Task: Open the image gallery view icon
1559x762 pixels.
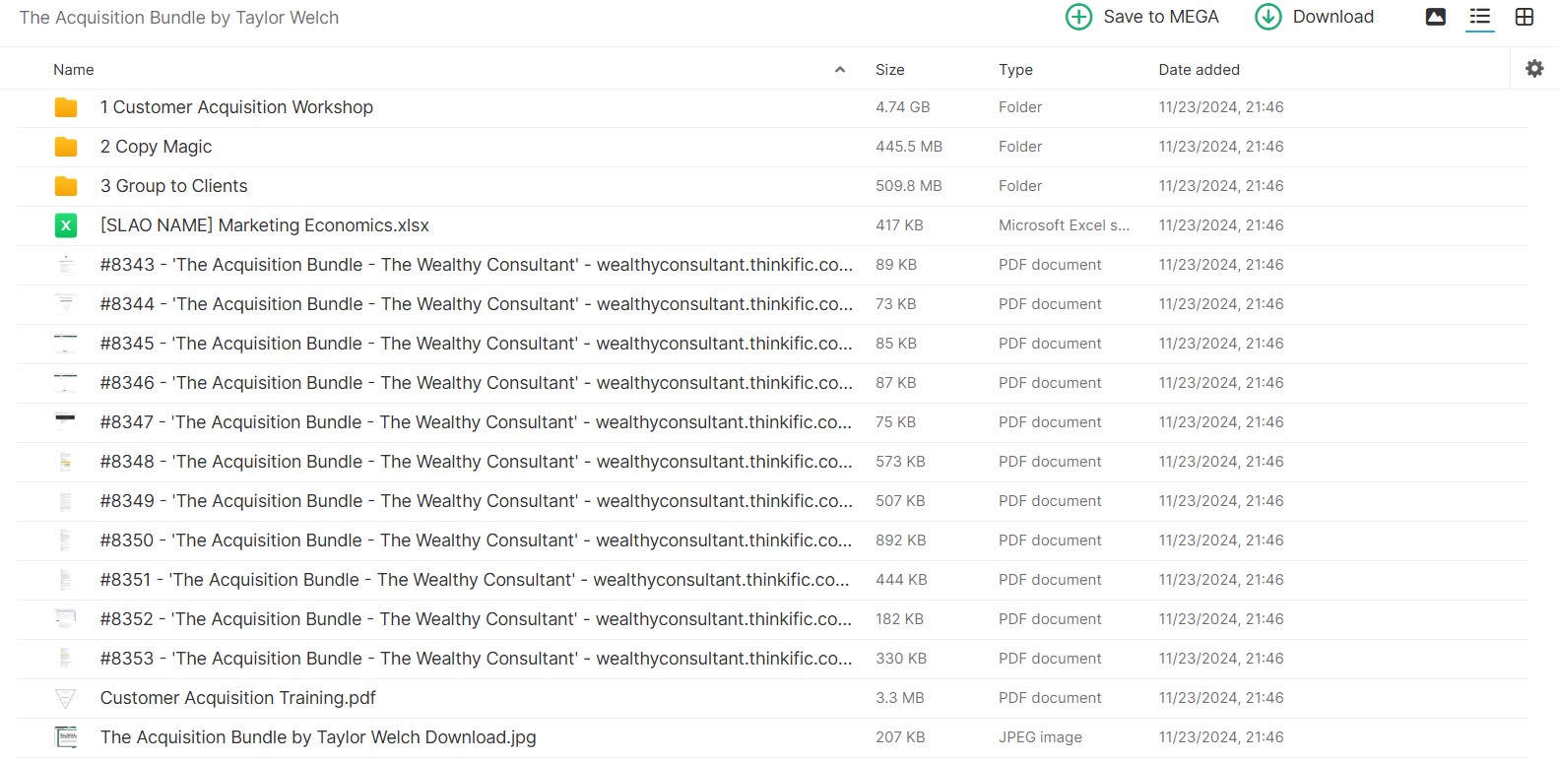Action: 1435,17
